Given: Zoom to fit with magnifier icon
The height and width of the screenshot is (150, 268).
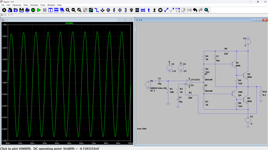Looking at the screenshot, I should [x=79, y=10].
